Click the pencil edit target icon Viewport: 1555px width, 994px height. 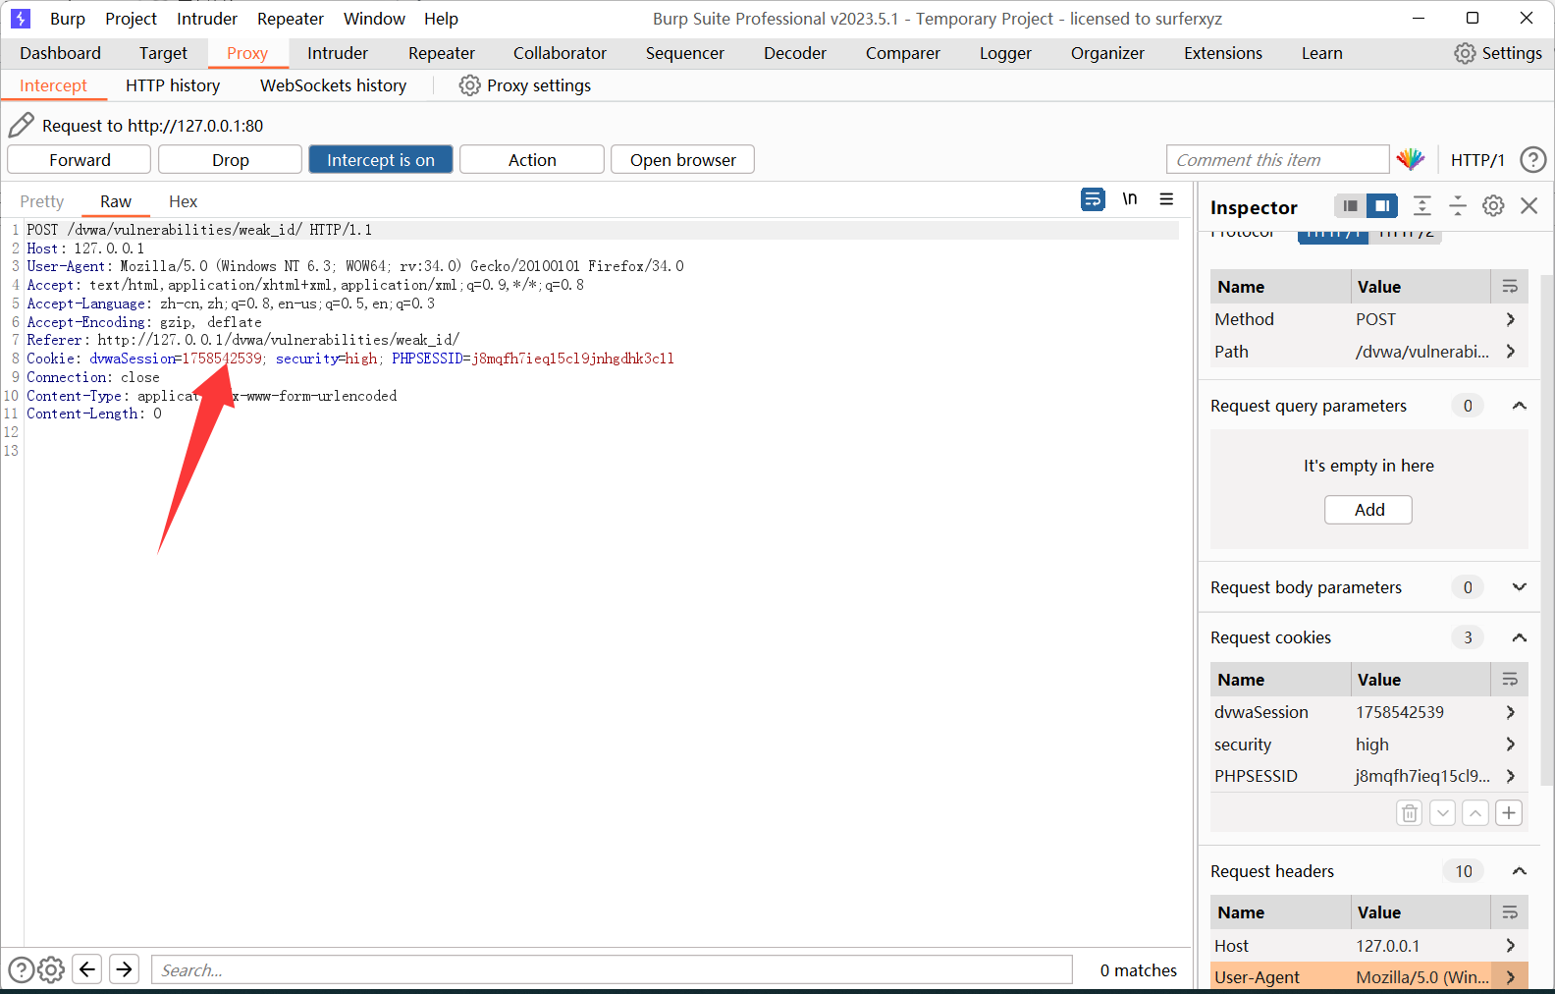(x=21, y=125)
